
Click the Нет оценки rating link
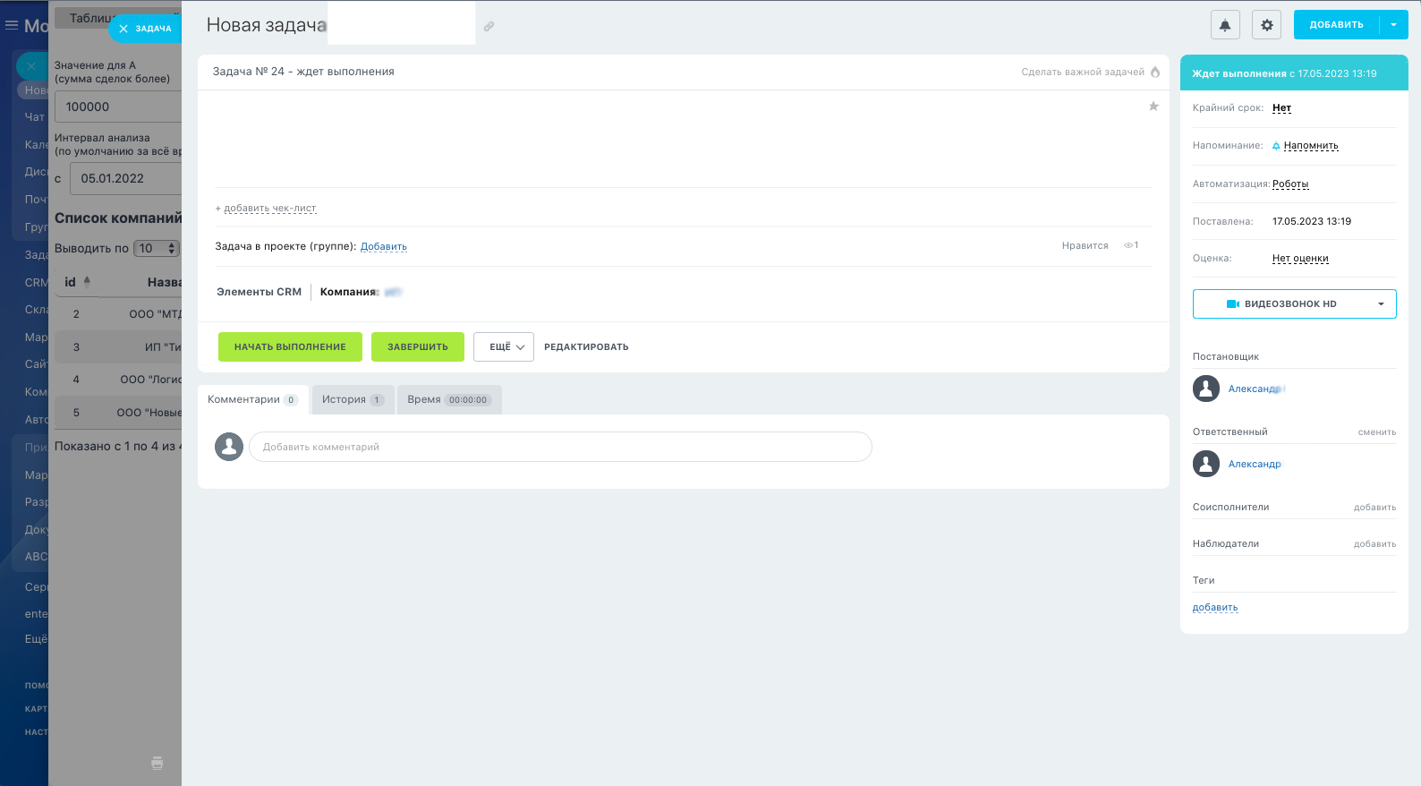click(1300, 259)
